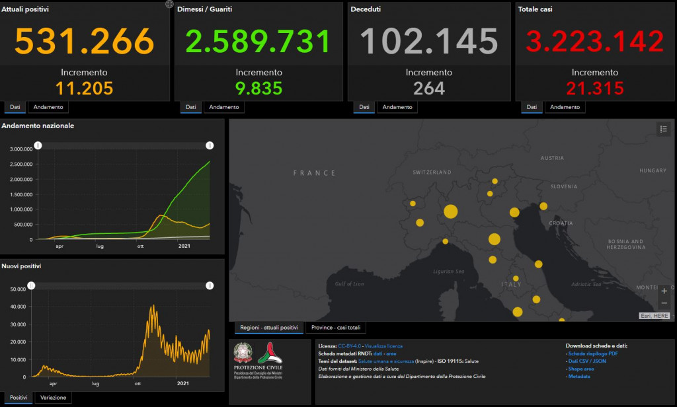Click right range handle of Nuovi positivi chart
Screen dimensions: 677x407
click(210, 285)
